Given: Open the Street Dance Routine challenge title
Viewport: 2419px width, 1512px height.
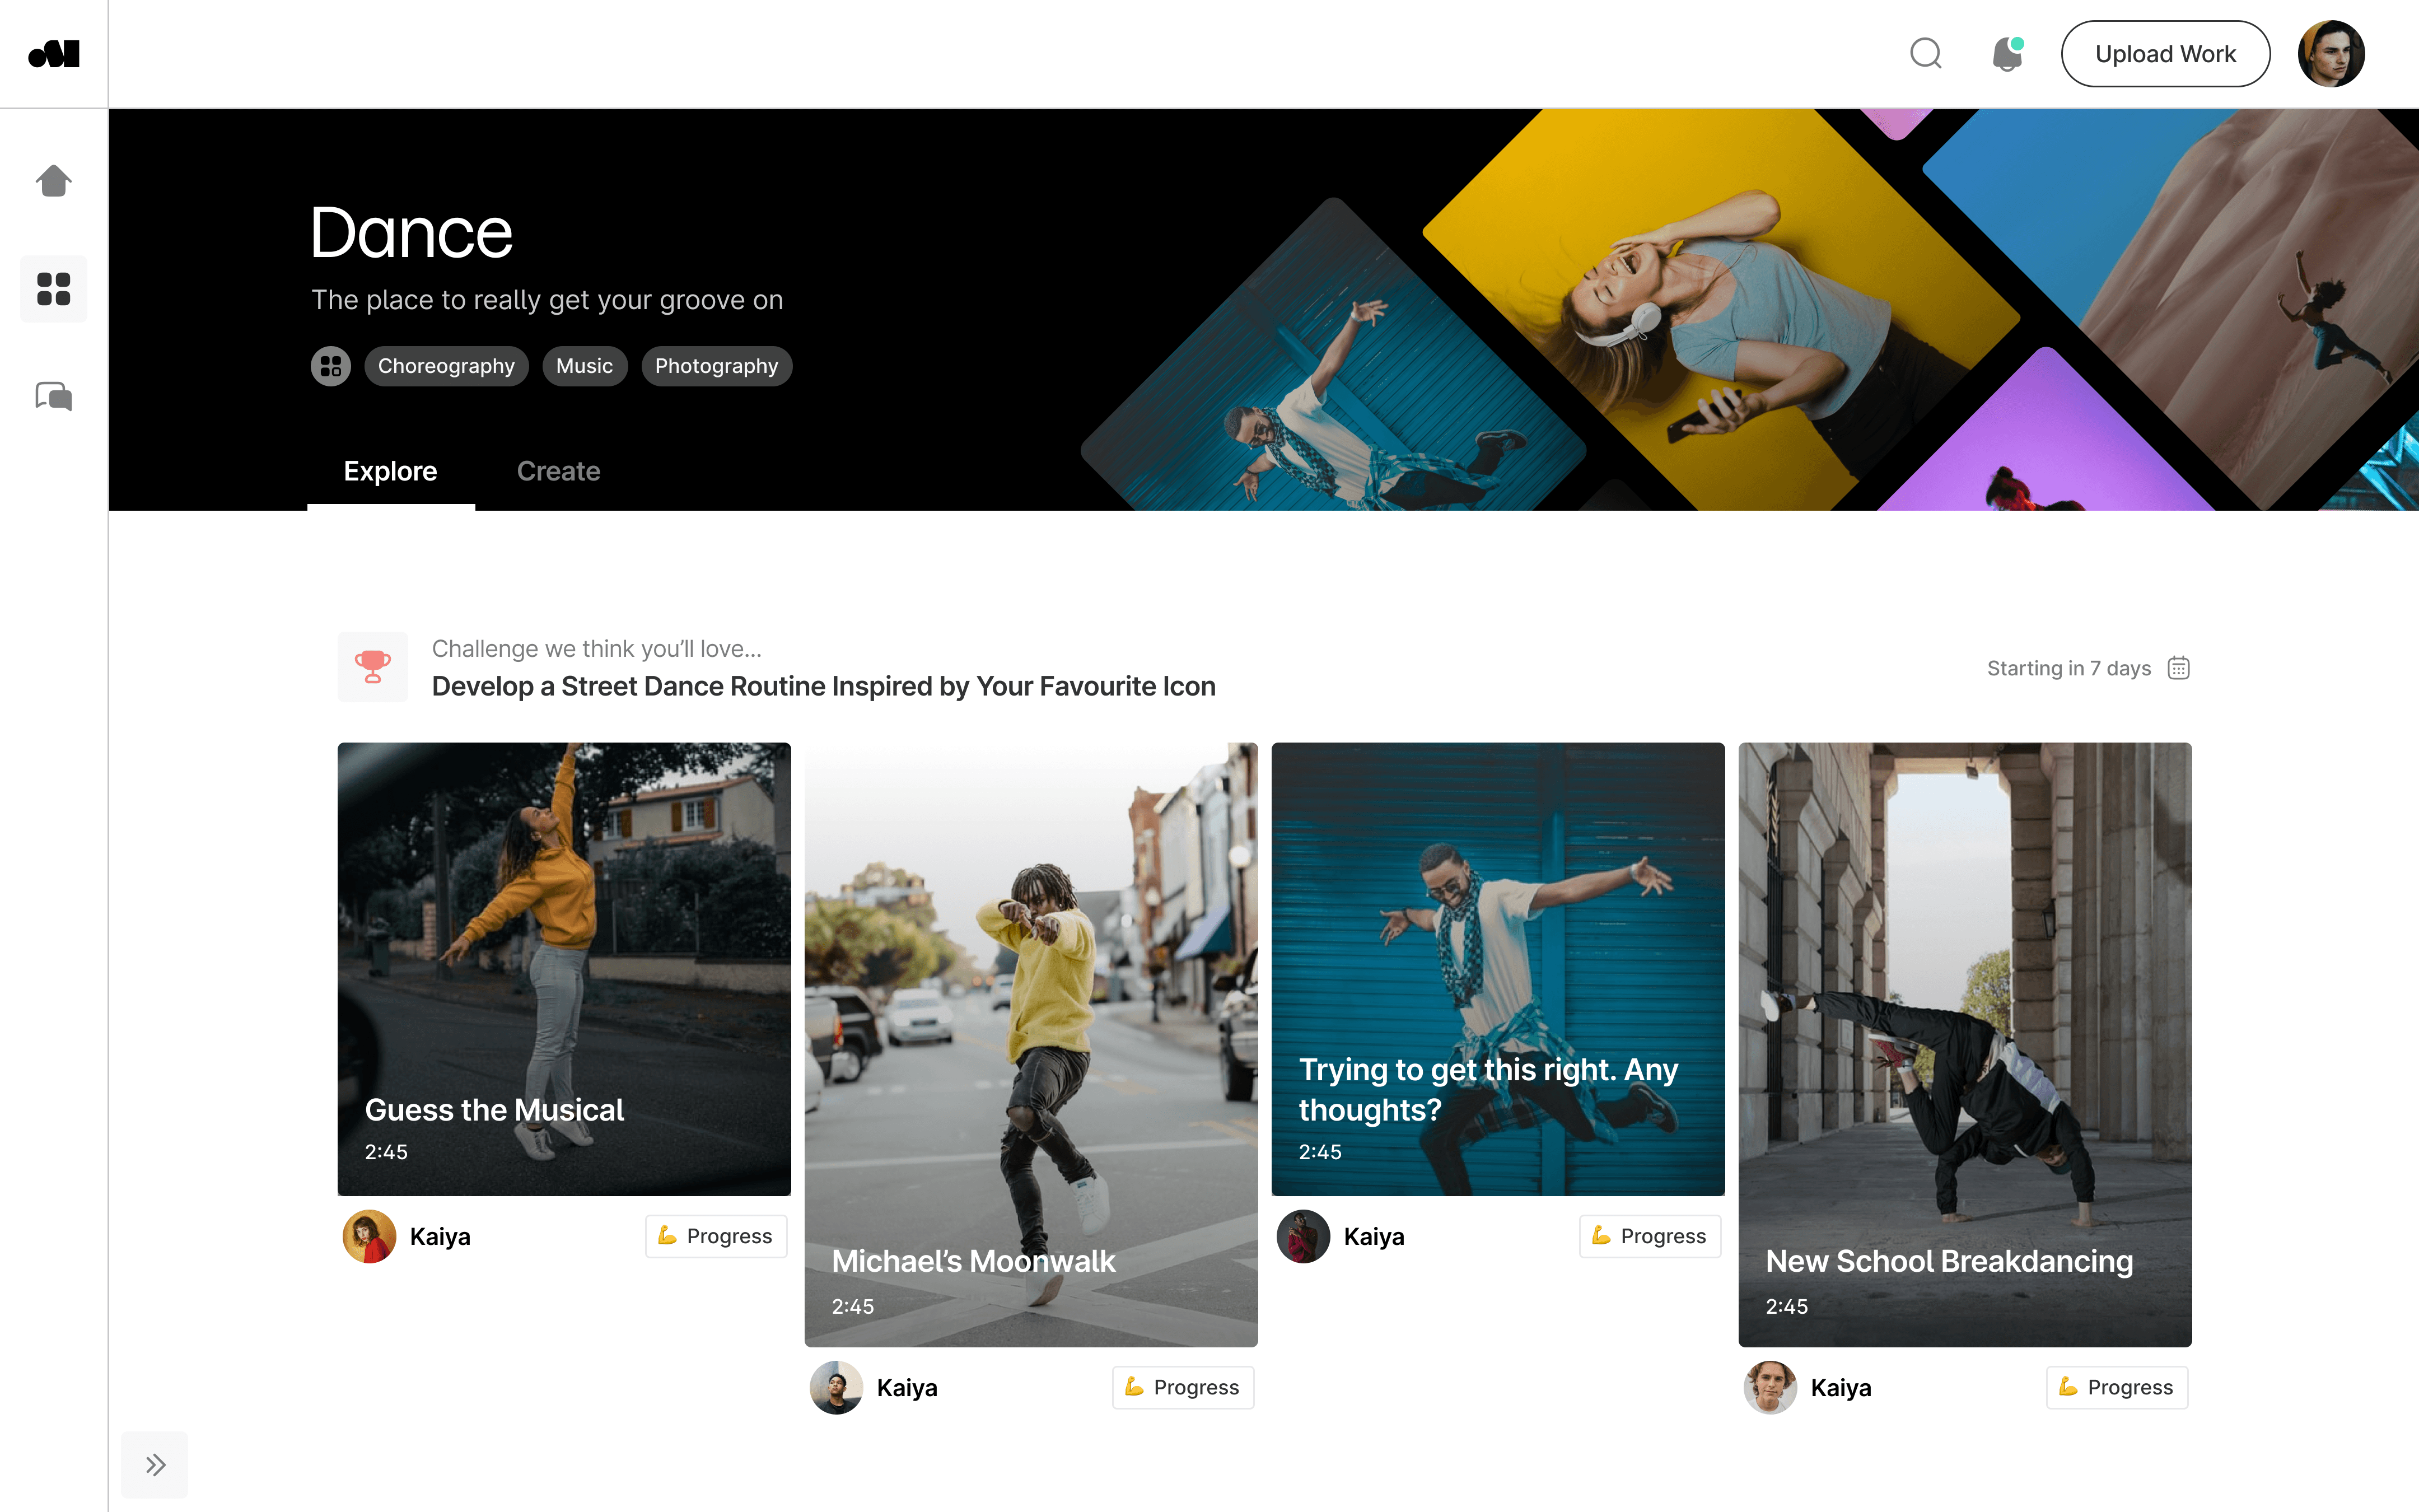Looking at the screenshot, I should [x=823, y=687].
